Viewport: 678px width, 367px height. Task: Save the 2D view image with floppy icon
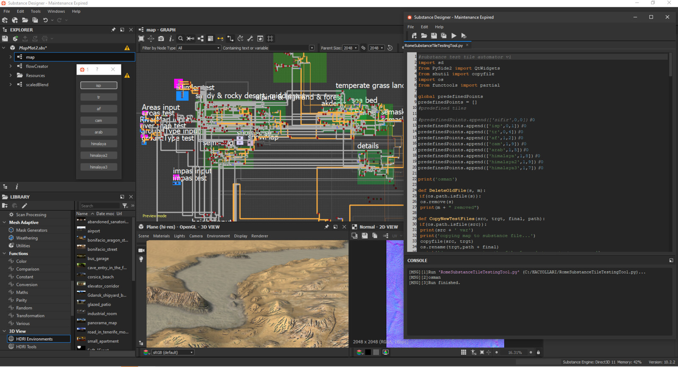[364, 236]
